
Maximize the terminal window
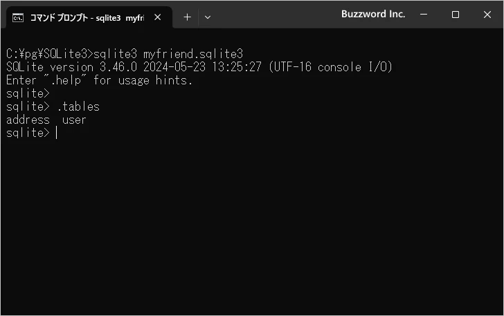tap(456, 15)
